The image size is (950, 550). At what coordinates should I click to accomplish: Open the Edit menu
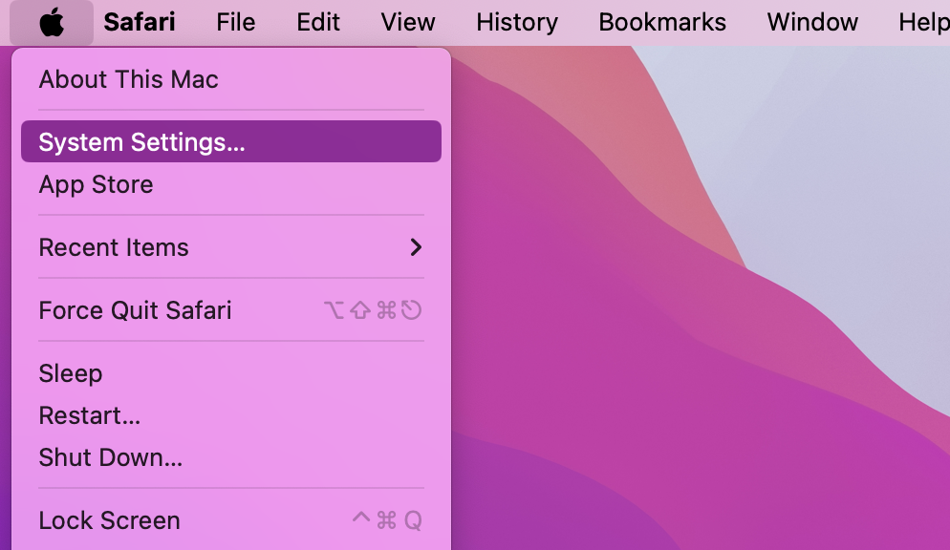(x=318, y=22)
